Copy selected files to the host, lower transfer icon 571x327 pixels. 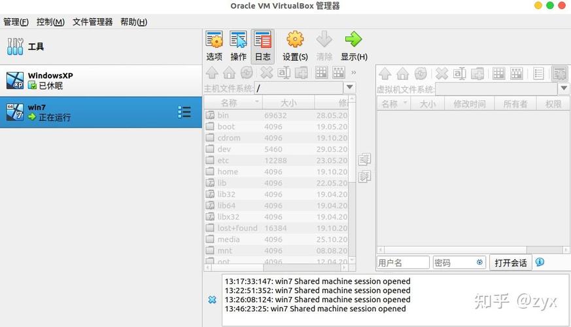(364, 177)
